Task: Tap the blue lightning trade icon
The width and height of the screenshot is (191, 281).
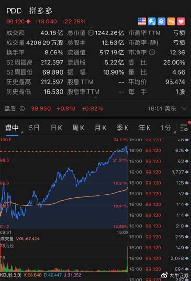Action: coord(151,22)
